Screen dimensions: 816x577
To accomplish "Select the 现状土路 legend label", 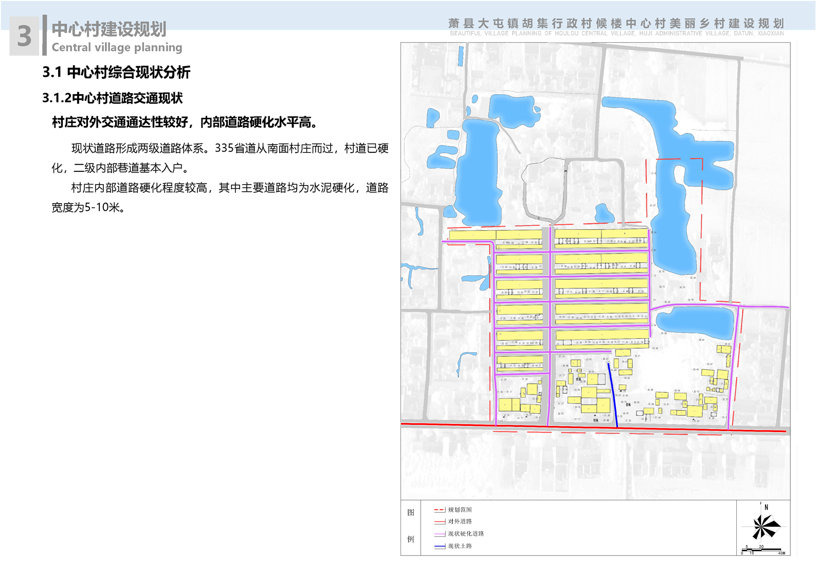I will point(460,547).
